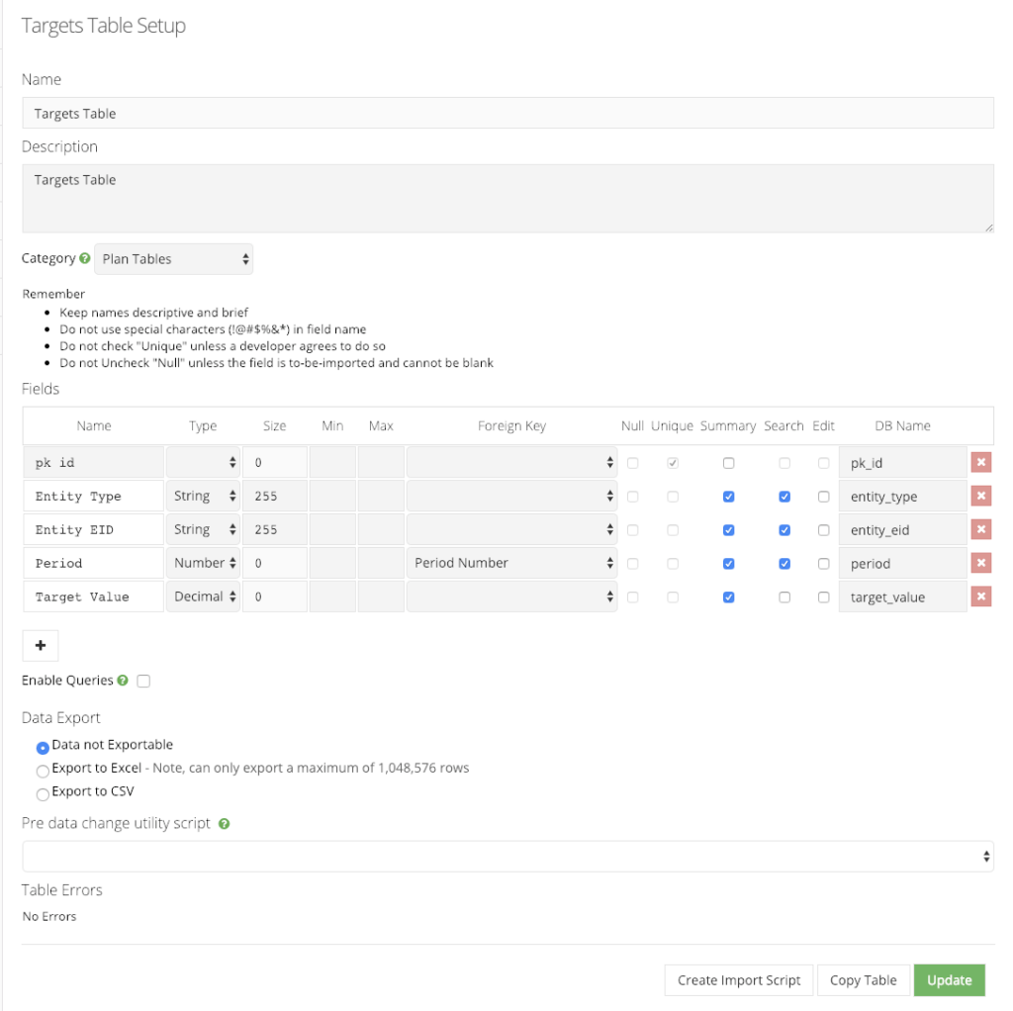Select Export to CSV option
The image size is (1013, 1011).
pyautogui.click(x=43, y=794)
